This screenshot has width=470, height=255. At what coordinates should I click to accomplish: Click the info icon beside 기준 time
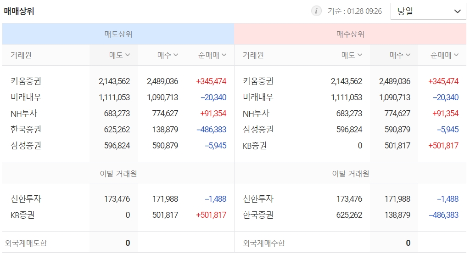pos(316,11)
